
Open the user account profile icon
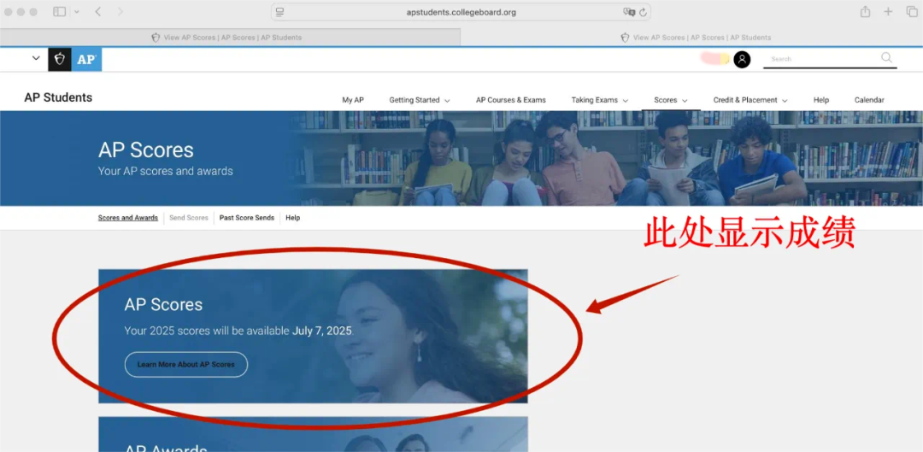point(742,60)
